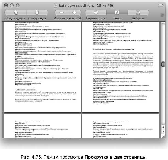Click the bottom-right page in the document view
This screenshot has width=168, height=160.
tap(120, 126)
